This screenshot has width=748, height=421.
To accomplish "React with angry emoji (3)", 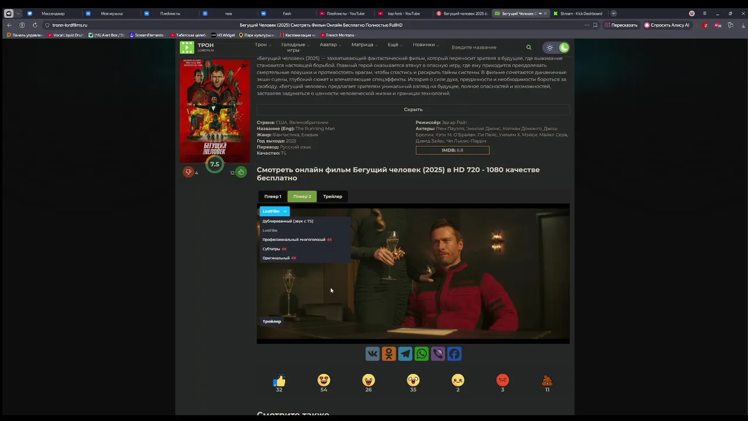I will 503,381.
